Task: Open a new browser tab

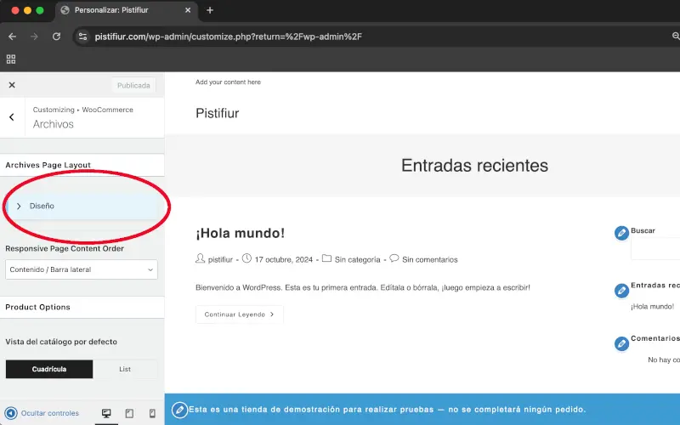Action: click(x=210, y=10)
